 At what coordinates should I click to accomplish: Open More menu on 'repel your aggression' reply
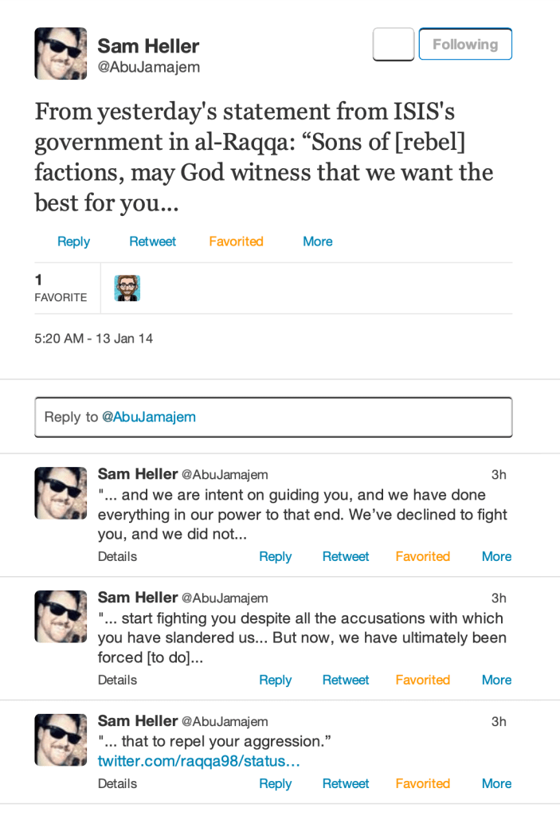[496, 783]
